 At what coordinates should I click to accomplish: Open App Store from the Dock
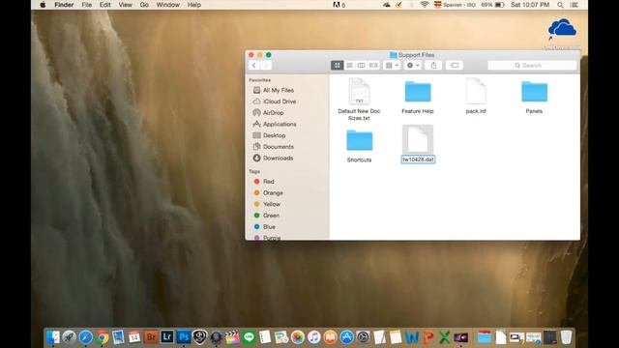346,337
